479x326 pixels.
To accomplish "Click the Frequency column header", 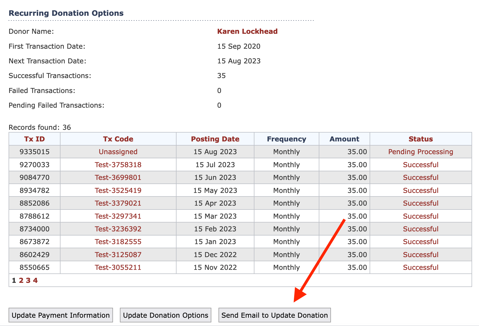I will tap(286, 139).
